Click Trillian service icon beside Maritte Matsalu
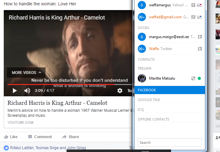 click(x=193, y=78)
